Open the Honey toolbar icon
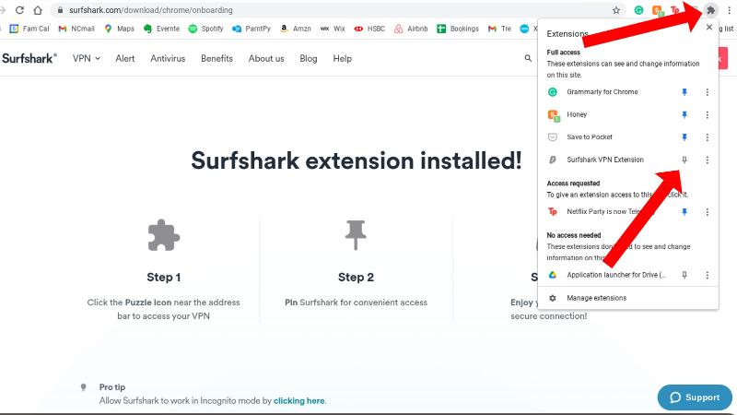The height and width of the screenshot is (415, 737). coord(658,10)
